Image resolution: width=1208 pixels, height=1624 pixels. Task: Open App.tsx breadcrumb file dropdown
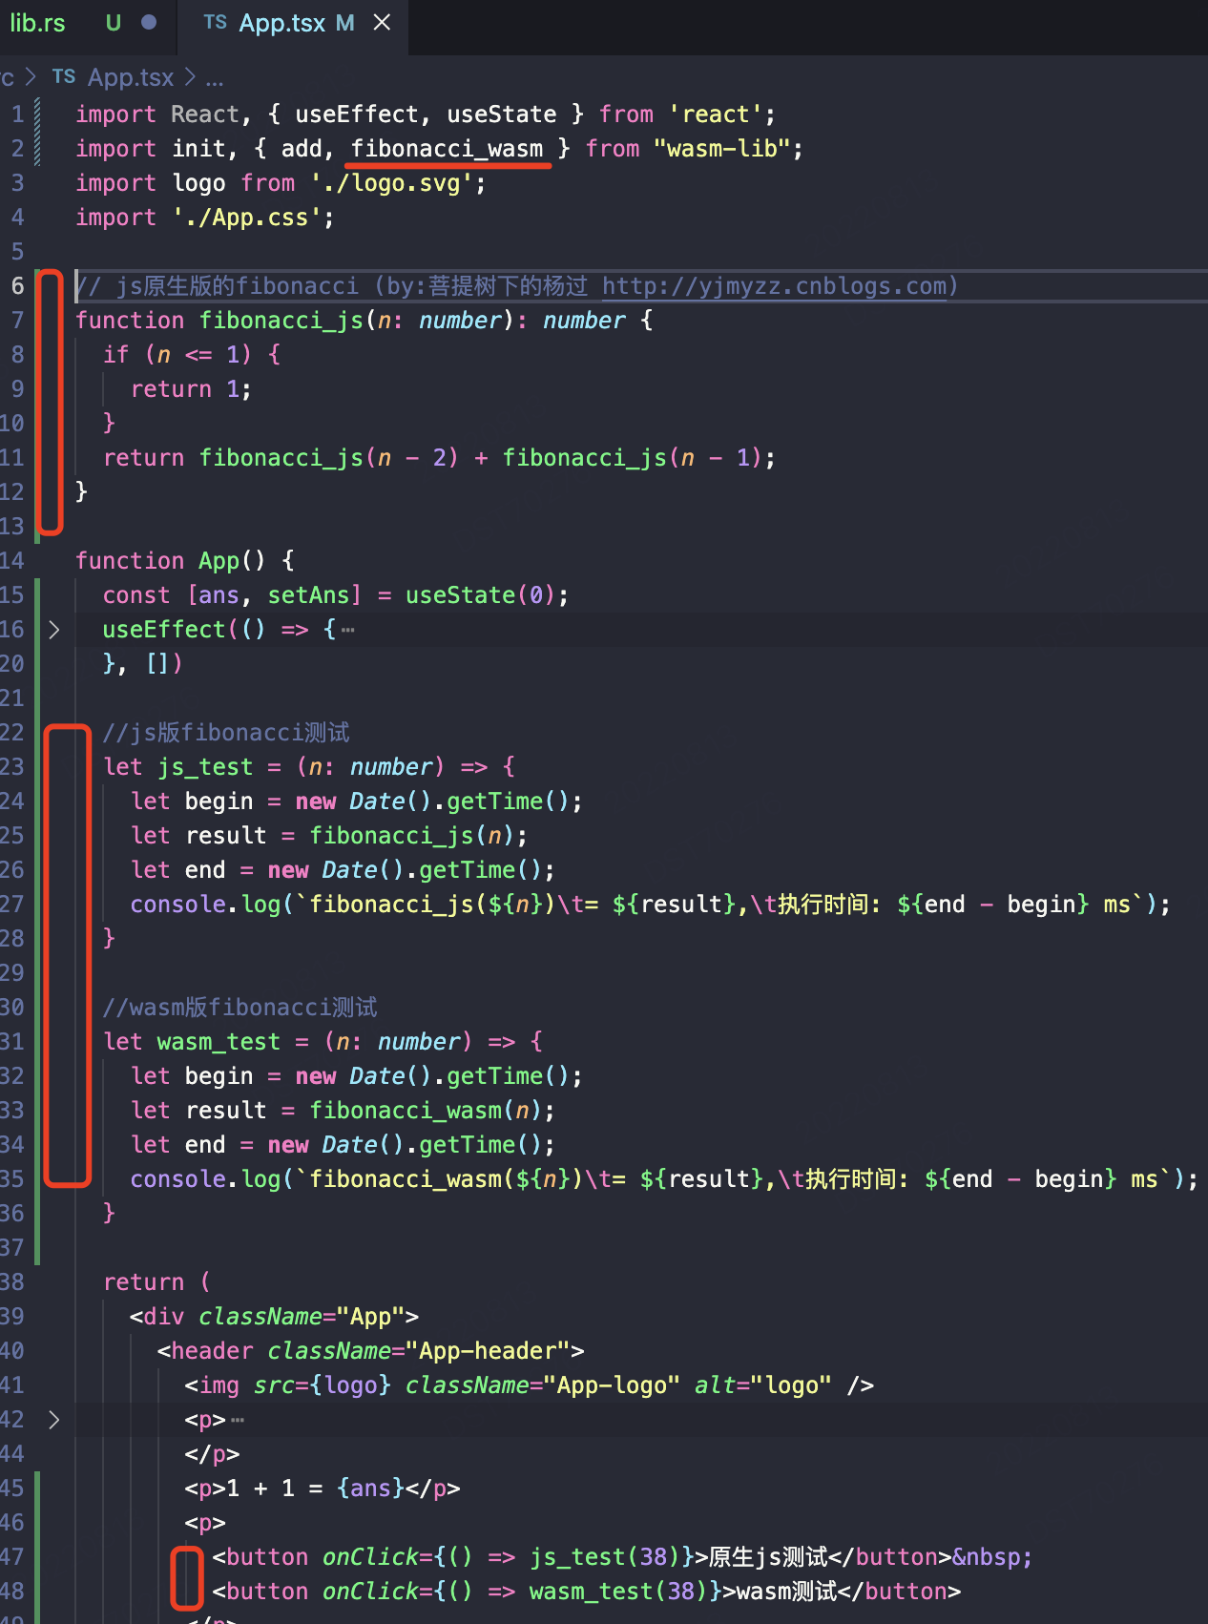[131, 77]
